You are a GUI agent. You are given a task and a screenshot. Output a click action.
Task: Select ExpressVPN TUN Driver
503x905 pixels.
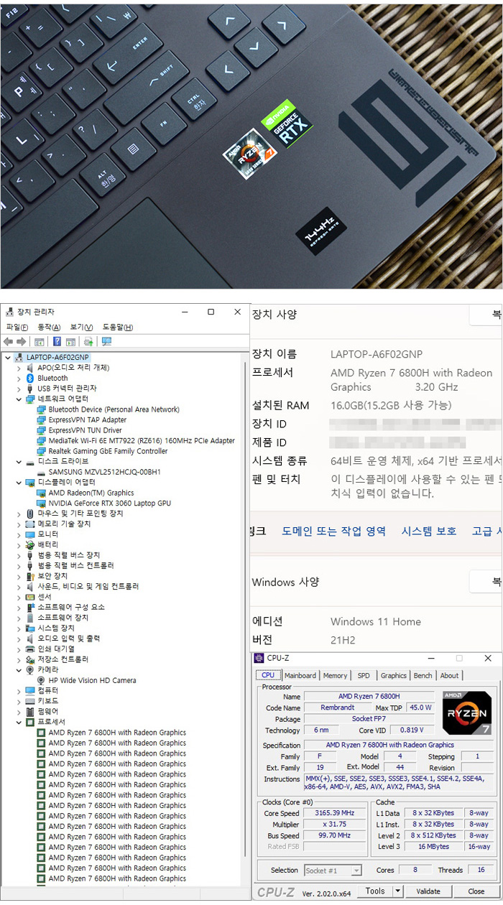click(85, 430)
